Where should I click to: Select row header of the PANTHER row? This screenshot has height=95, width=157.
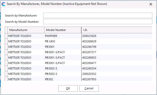pos(6,36)
